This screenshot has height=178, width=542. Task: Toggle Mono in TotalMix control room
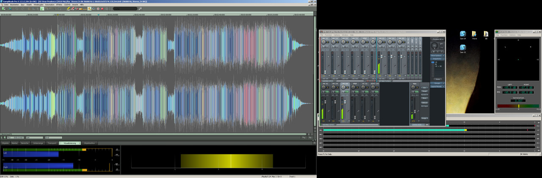(x=424, y=98)
